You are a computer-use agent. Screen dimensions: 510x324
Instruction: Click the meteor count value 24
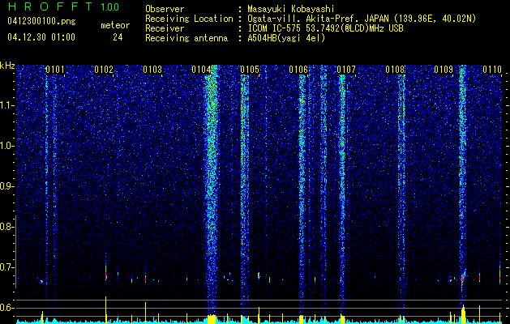pos(118,37)
